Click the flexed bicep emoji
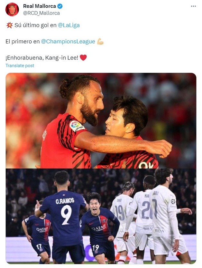The width and height of the screenshot is (202, 268). click(100, 42)
